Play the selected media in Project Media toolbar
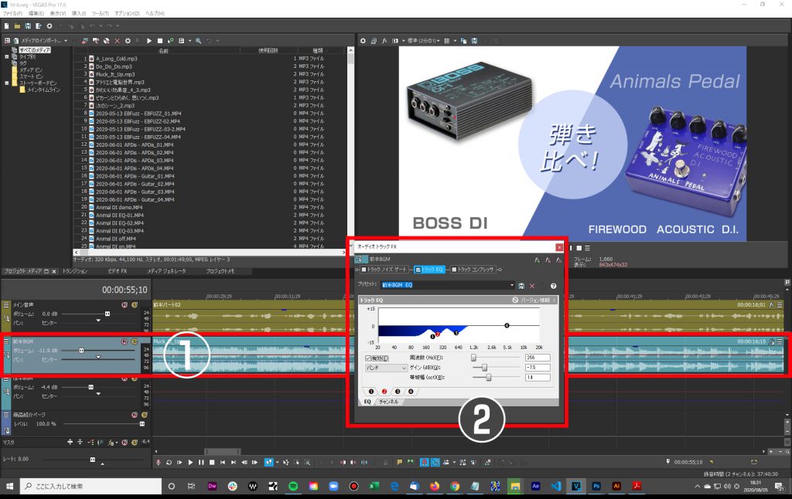The height and width of the screenshot is (499, 792). click(149, 41)
